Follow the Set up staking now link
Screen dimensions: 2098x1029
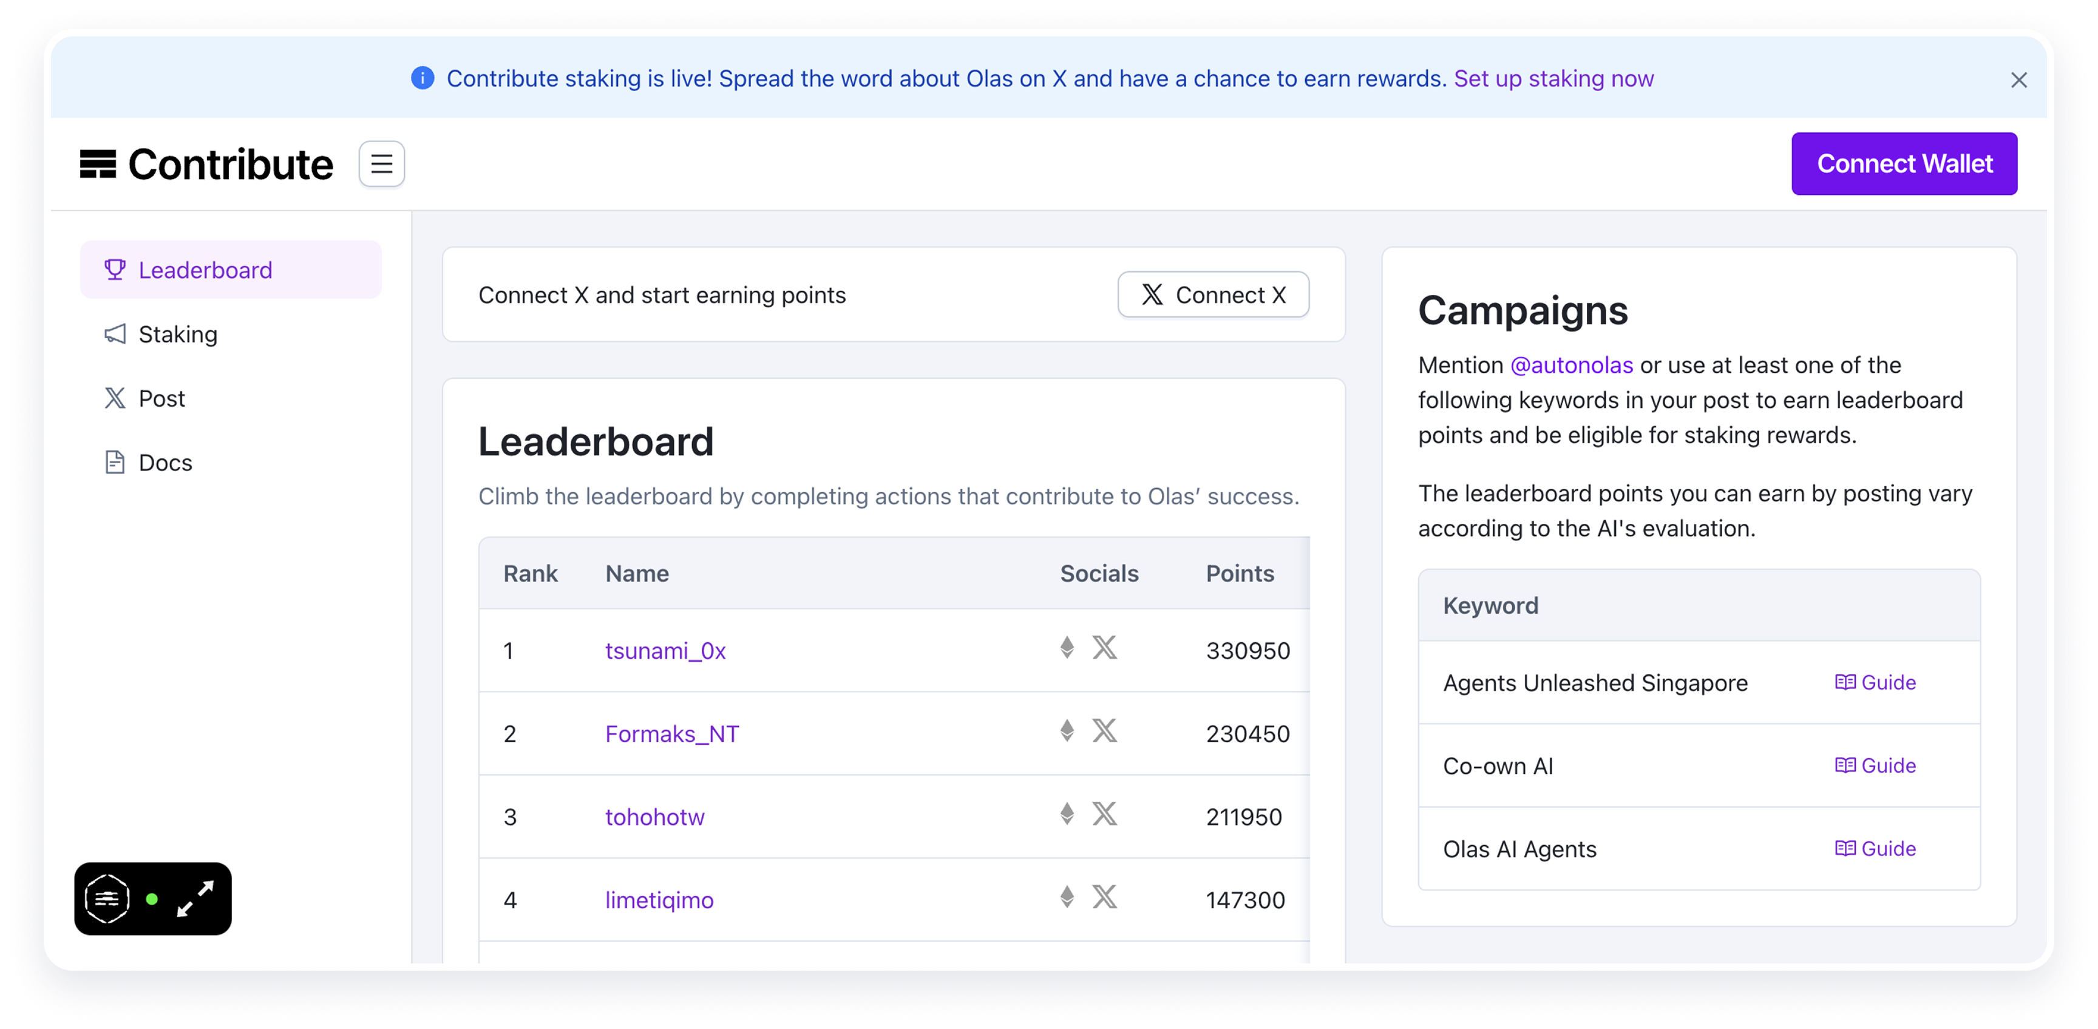click(1553, 78)
